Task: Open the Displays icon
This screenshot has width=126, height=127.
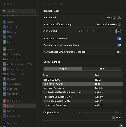Action: click(4, 79)
